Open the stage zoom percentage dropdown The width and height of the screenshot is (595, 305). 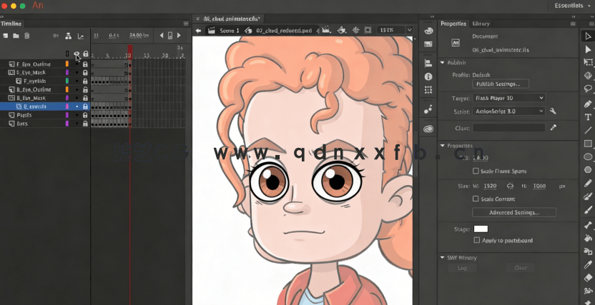[x=409, y=30]
